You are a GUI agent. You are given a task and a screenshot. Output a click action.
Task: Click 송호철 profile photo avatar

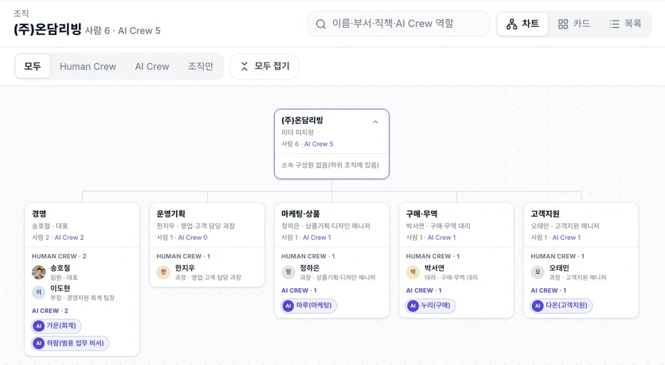pyautogui.click(x=38, y=273)
